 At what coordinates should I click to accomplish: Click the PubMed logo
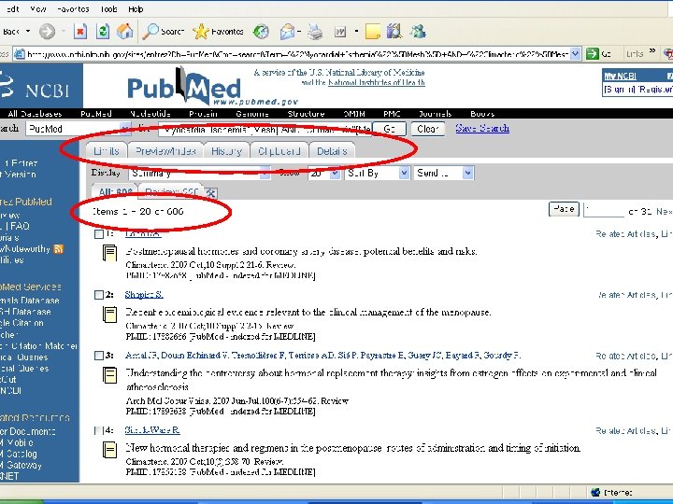[x=184, y=87]
